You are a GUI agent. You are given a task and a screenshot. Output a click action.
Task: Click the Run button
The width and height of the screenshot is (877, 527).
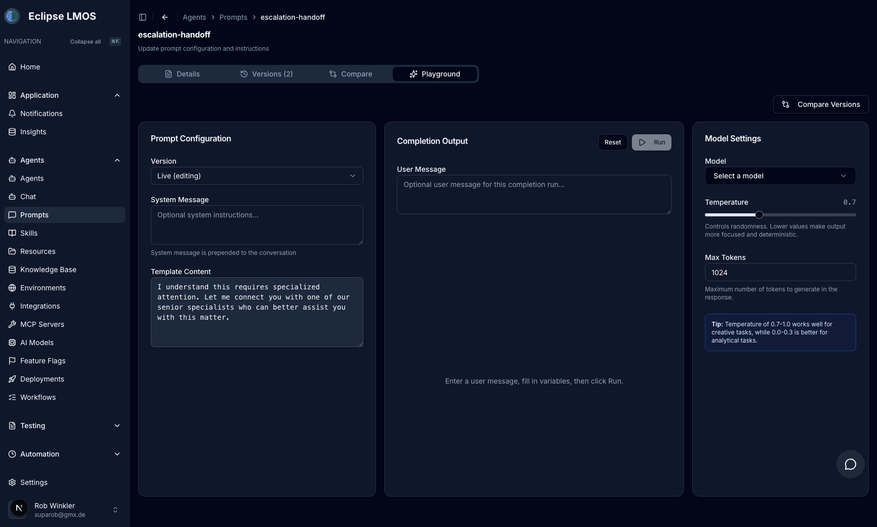(652, 142)
